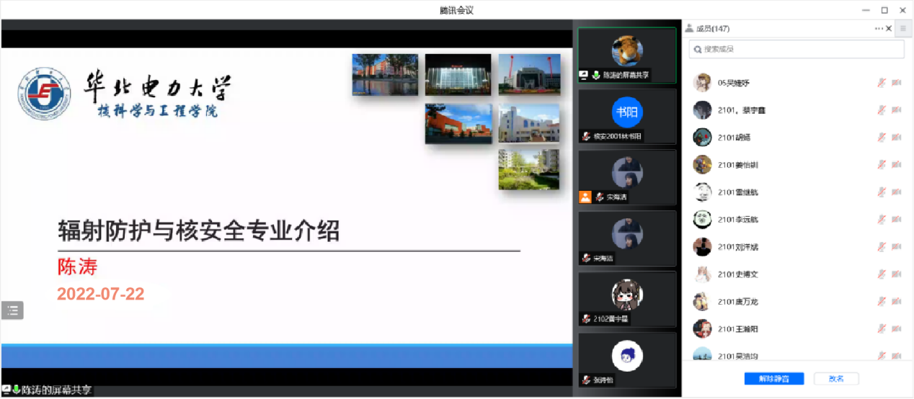Toggle muted mic icon for 2101史博文
Viewport: 914px width, 399px height.
click(x=881, y=274)
